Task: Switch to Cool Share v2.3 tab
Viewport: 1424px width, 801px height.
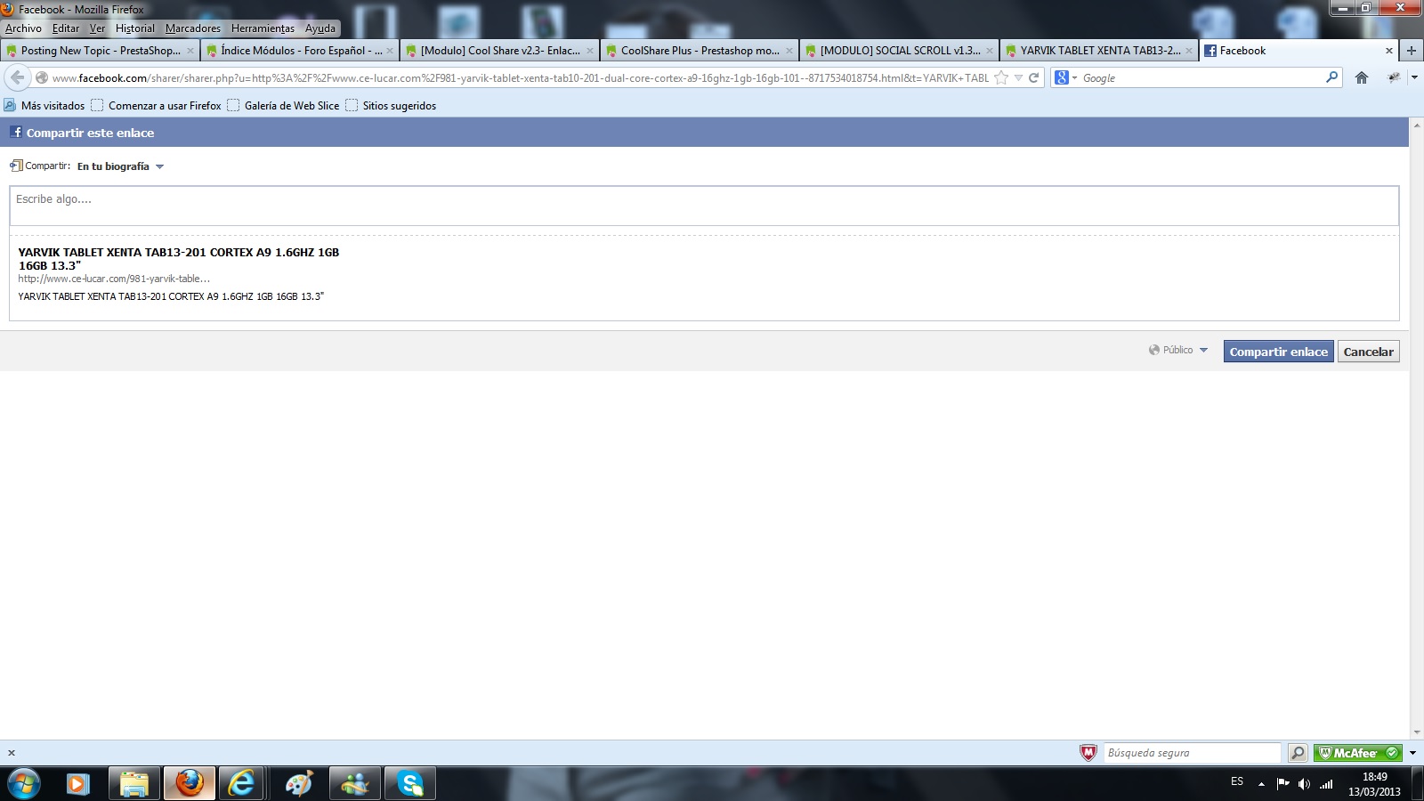Action: click(x=499, y=51)
